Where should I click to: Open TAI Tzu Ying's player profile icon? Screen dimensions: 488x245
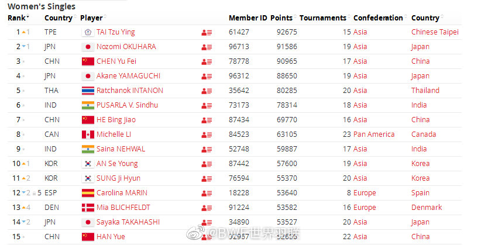207,32
